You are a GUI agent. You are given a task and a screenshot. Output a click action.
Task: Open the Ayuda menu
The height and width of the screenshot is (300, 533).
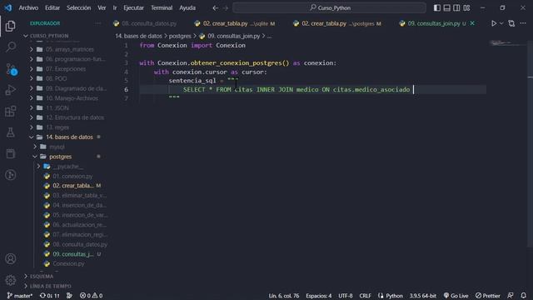coord(187,7)
